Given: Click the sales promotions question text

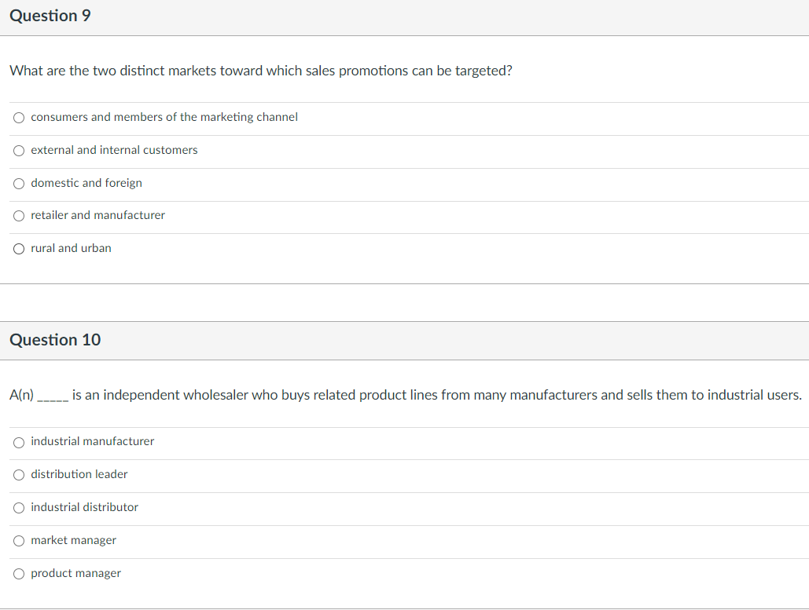Looking at the screenshot, I should click(x=261, y=71).
